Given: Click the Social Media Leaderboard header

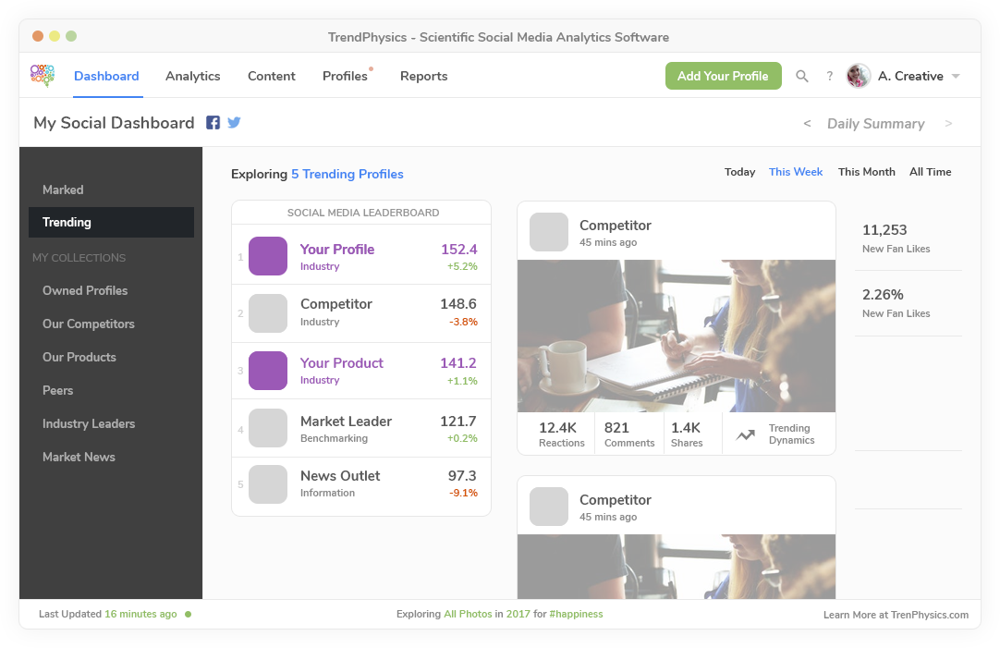Looking at the screenshot, I should point(363,213).
